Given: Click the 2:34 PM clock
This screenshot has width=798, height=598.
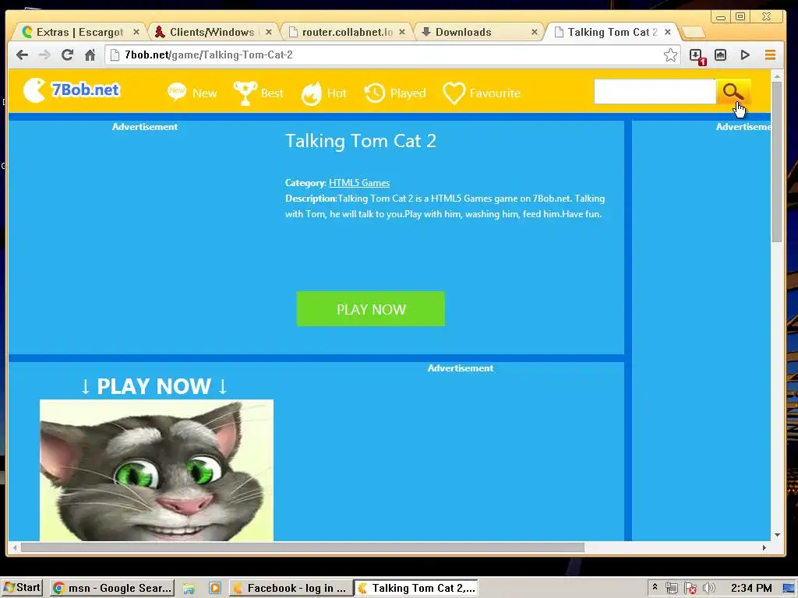Looking at the screenshot, I should click(x=751, y=589).
